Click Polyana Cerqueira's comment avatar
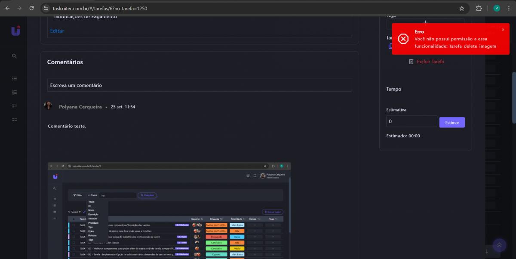516x259 pixels. (48, 106)
